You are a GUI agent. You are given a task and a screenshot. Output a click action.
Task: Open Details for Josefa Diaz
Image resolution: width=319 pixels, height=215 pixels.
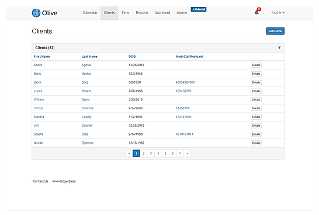click(256, 134)
